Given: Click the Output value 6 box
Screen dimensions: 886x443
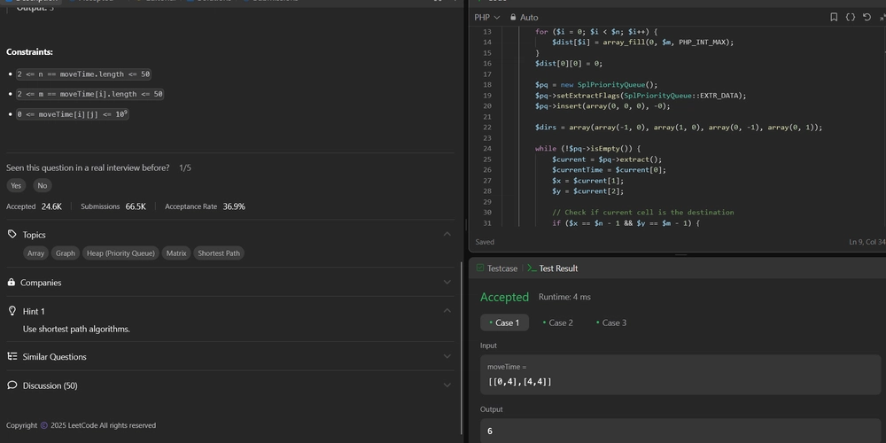Looking at the screenshot, I should [680, 431].
